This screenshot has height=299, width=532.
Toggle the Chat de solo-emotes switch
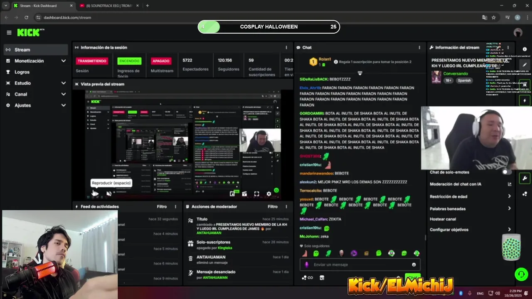(507, 172)
